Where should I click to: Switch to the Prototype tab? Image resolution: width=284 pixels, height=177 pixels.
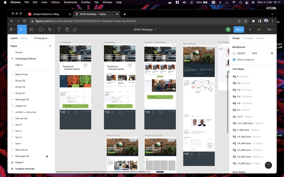(248, 38)
